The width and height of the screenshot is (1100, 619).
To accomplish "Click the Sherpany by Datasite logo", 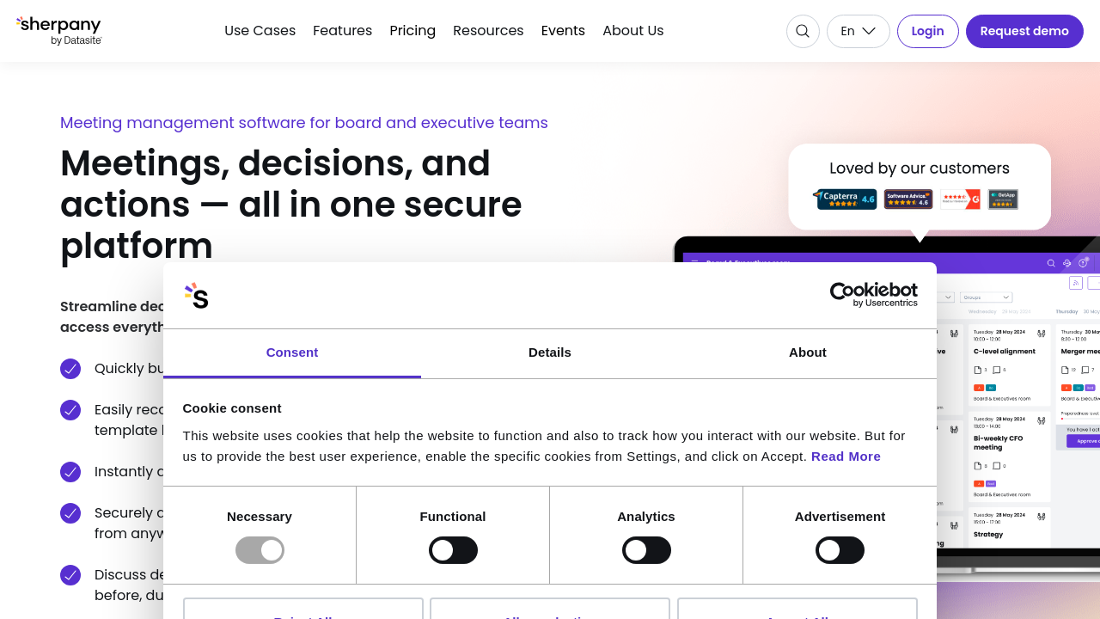I will point(58,31).
